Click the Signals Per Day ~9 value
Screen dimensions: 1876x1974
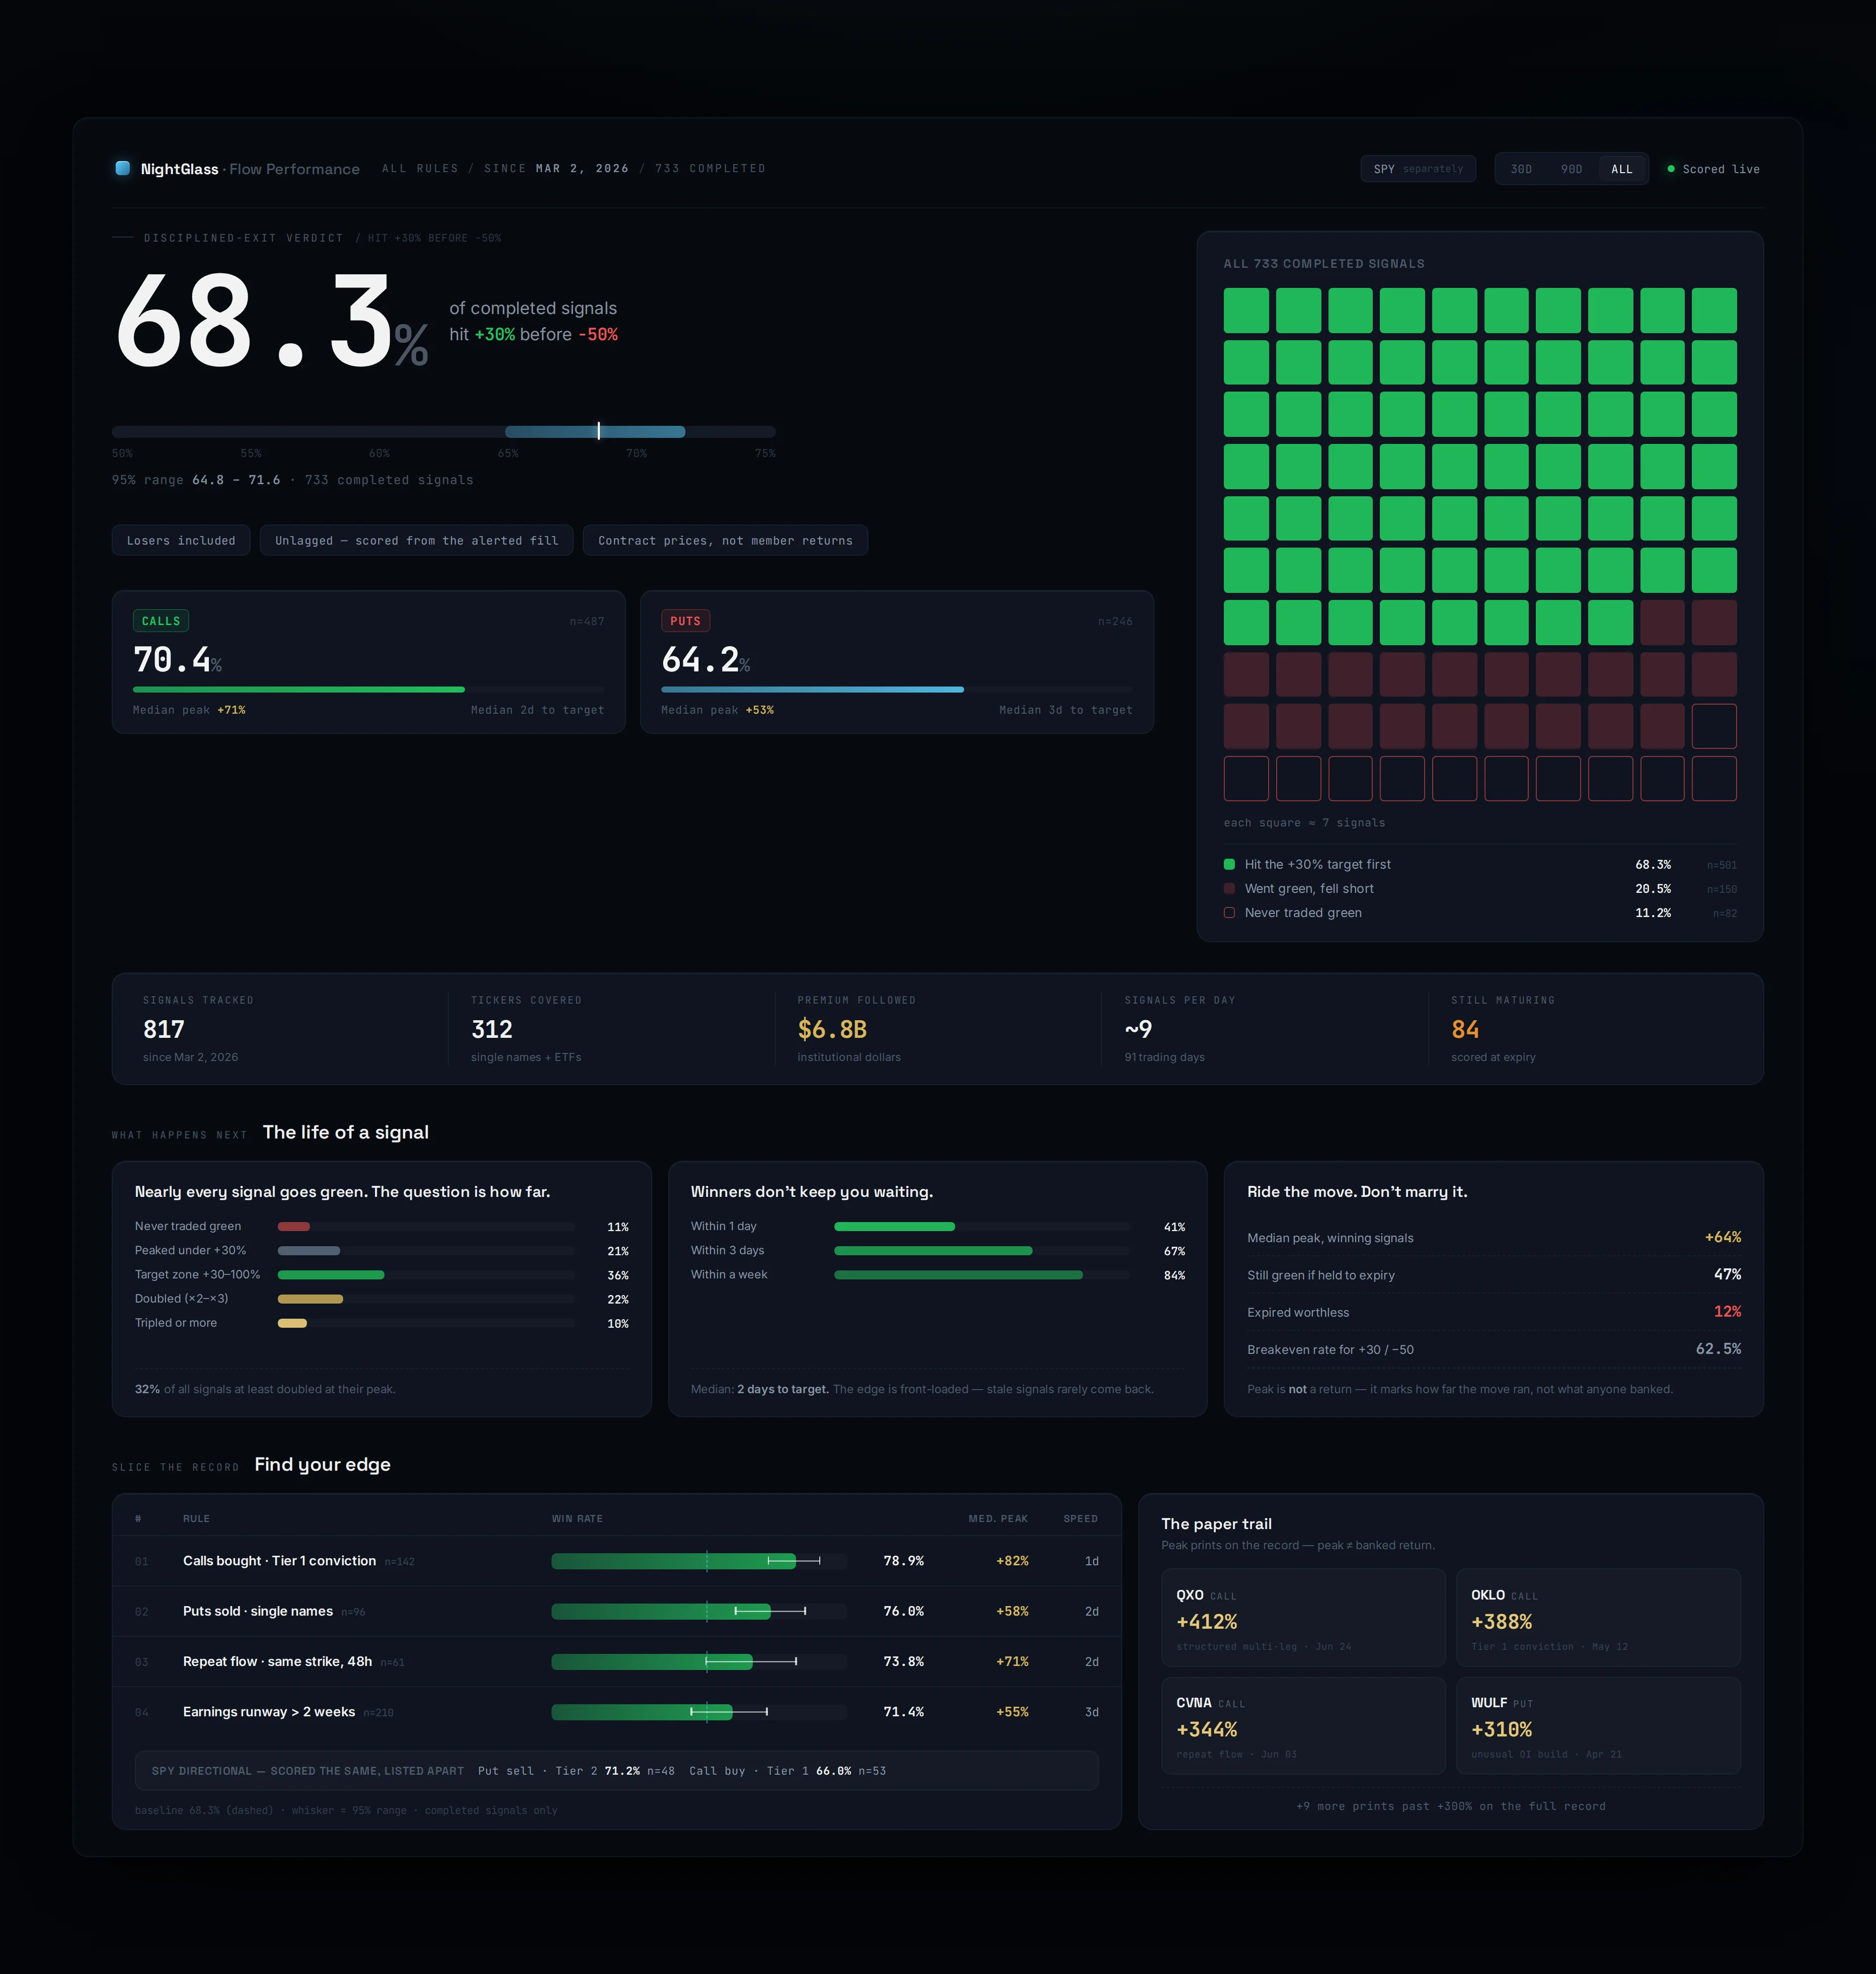pos(1138,1029)
